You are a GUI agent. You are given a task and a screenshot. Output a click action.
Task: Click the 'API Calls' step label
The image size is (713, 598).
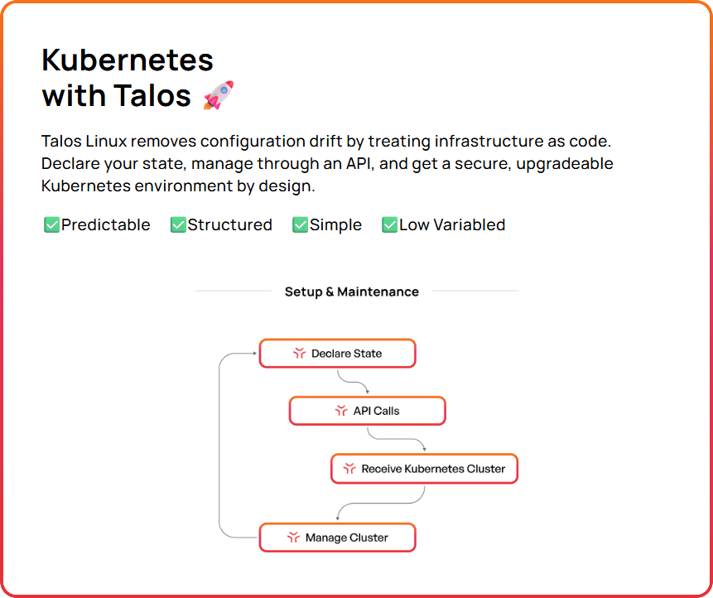(377, 411)
